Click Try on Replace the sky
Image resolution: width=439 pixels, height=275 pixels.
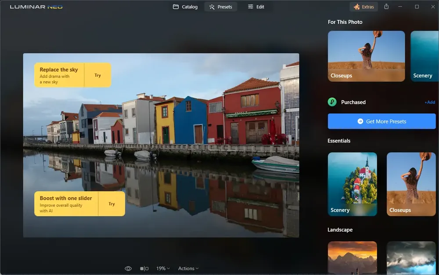point(98,75)
